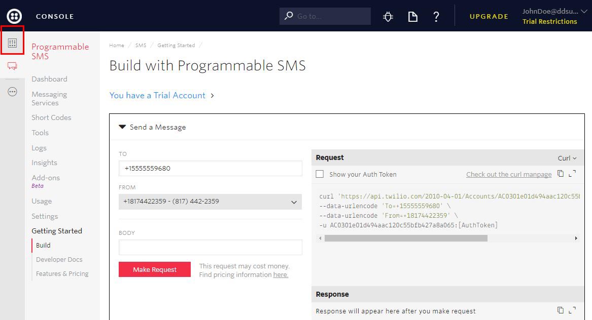Open the docs page icon
Viewport: 592px width, 320px height.
[x=412, y=17]
